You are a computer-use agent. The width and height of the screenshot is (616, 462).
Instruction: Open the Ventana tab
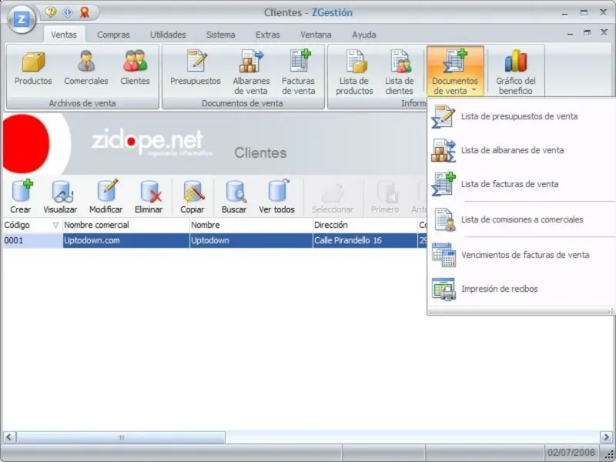(x=316, y=35)
